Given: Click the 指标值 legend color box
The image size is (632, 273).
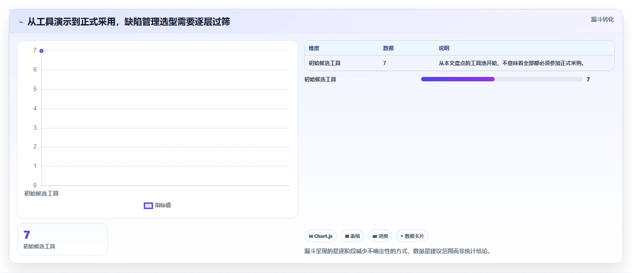Looking at the screenshot, I should pyautogui.click(x=148, y=205).
